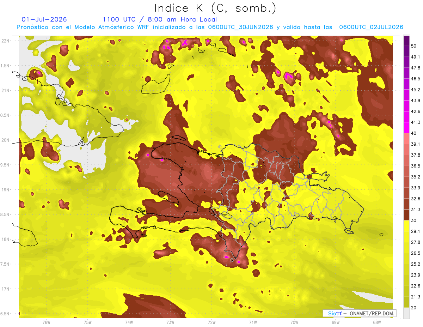Click the time text "1100 UTC / 8:00 am Hora Local"

159,19
